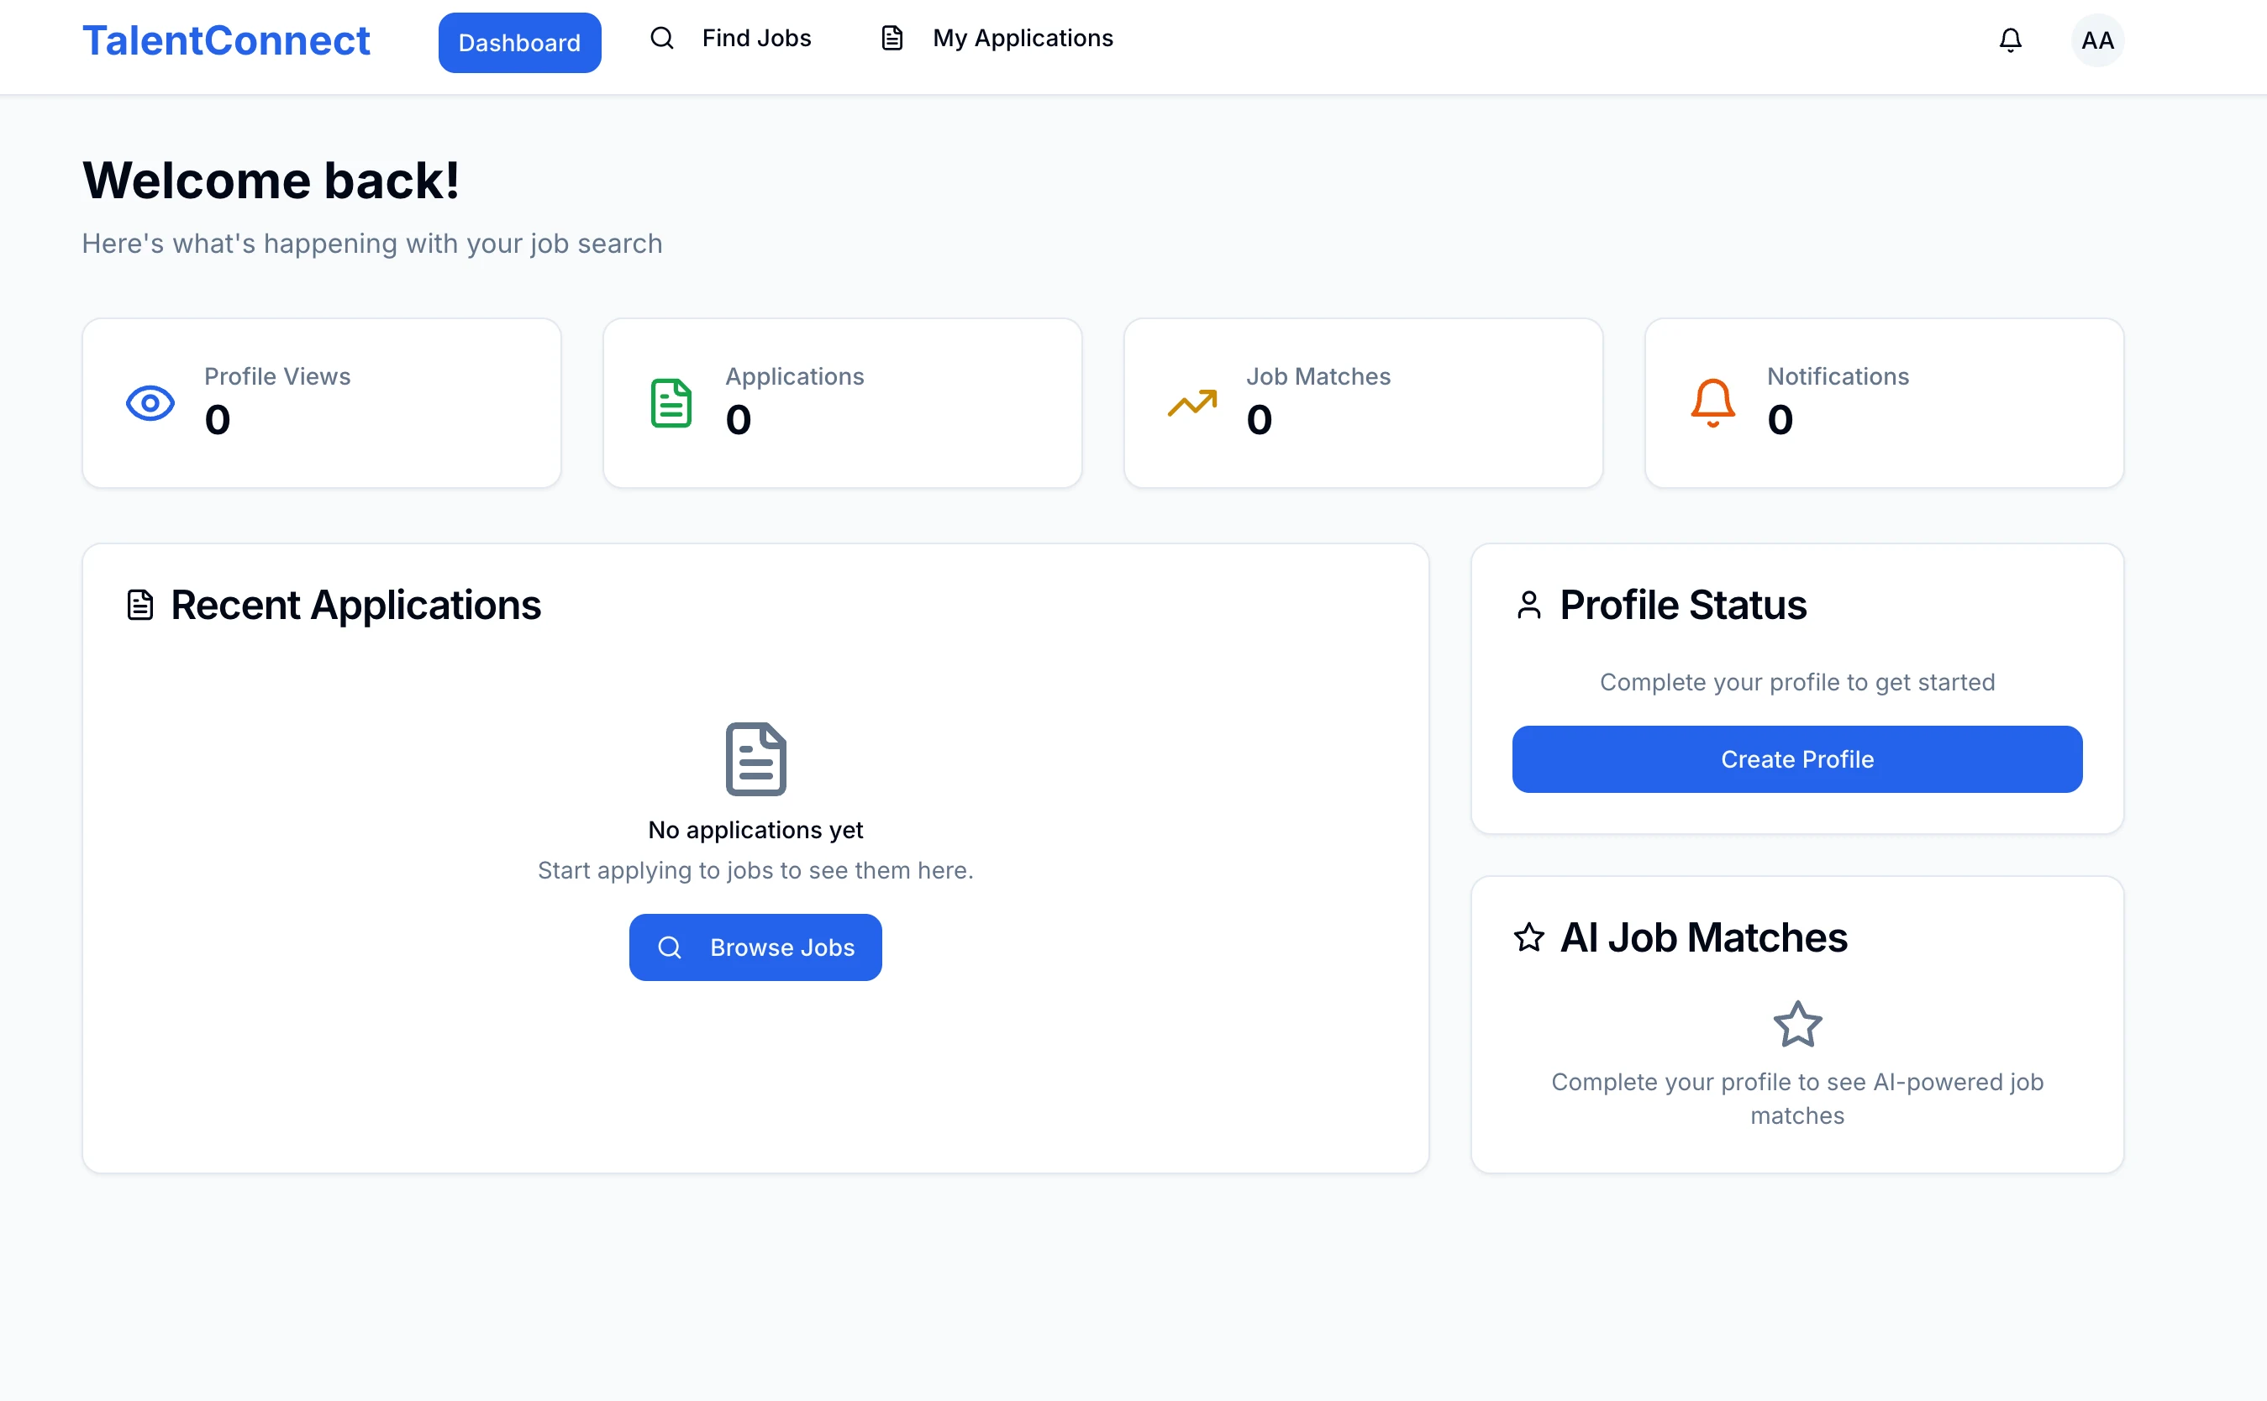The image size is (2267, 1401).
Task: Click the Recent Applications heading
Action: tap(355, 605)
